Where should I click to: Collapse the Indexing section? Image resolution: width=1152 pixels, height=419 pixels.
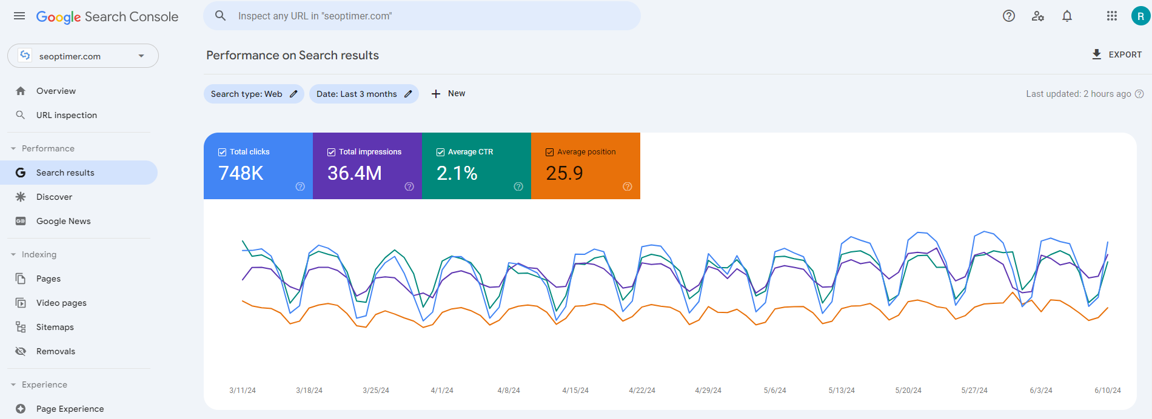click(13, 254)
